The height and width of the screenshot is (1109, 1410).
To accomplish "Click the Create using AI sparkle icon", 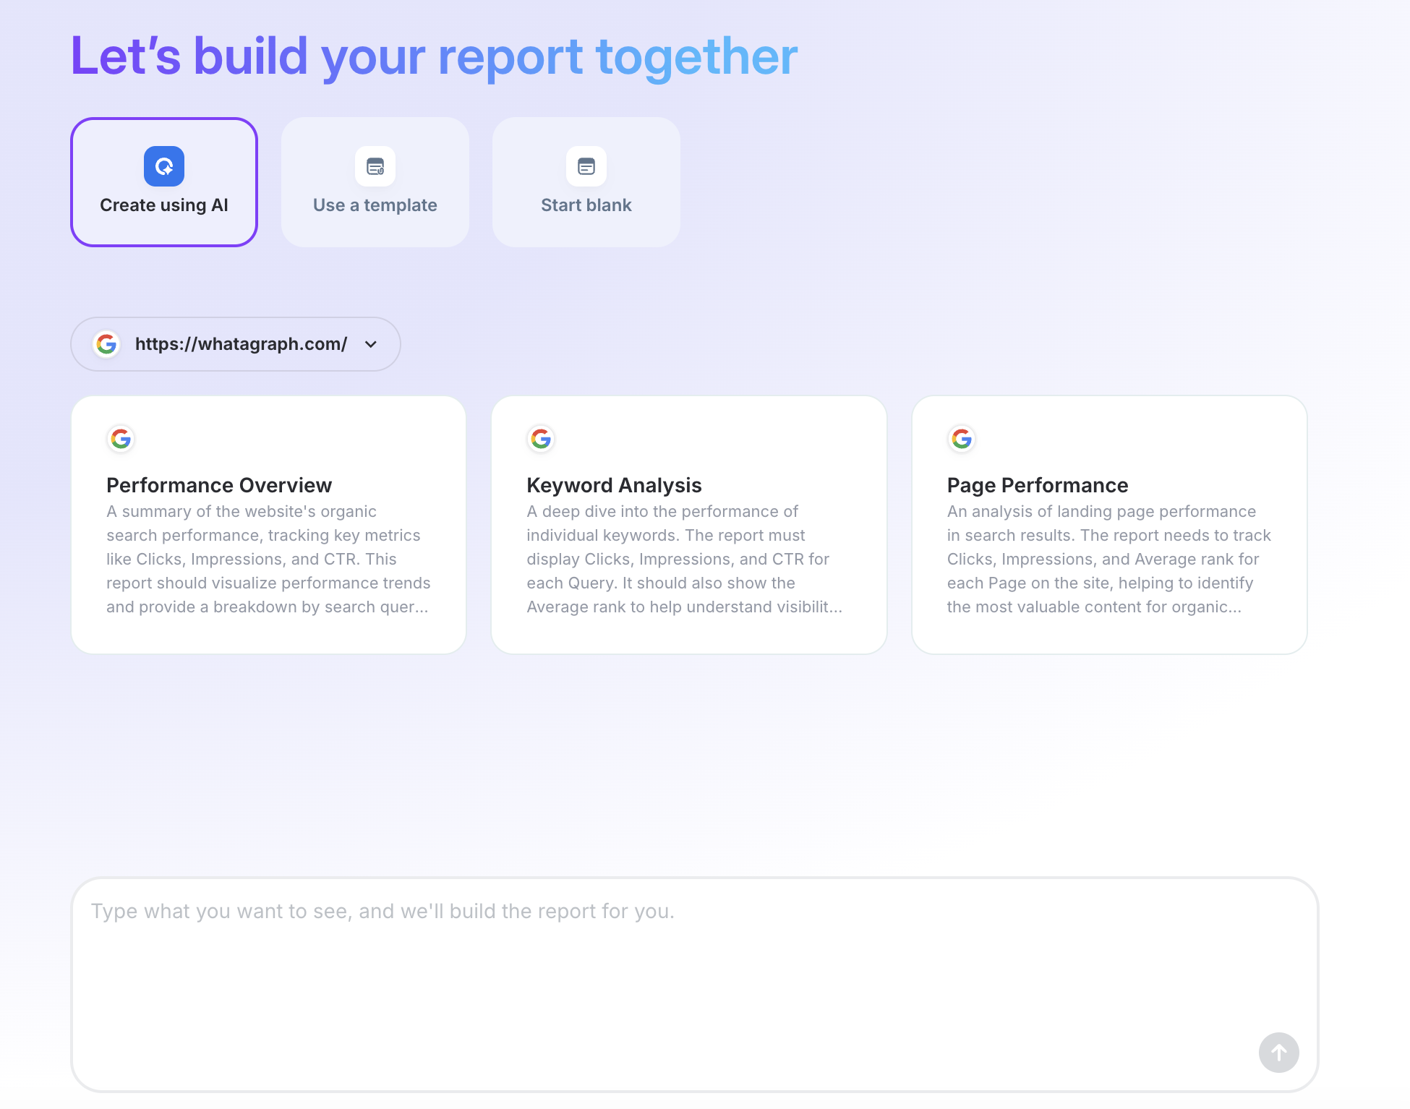I will pos(164,166).
